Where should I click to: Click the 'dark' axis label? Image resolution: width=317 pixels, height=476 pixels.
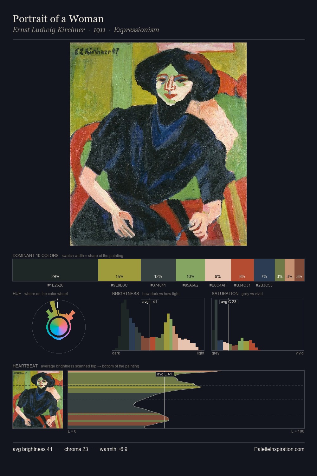[116, 353]
